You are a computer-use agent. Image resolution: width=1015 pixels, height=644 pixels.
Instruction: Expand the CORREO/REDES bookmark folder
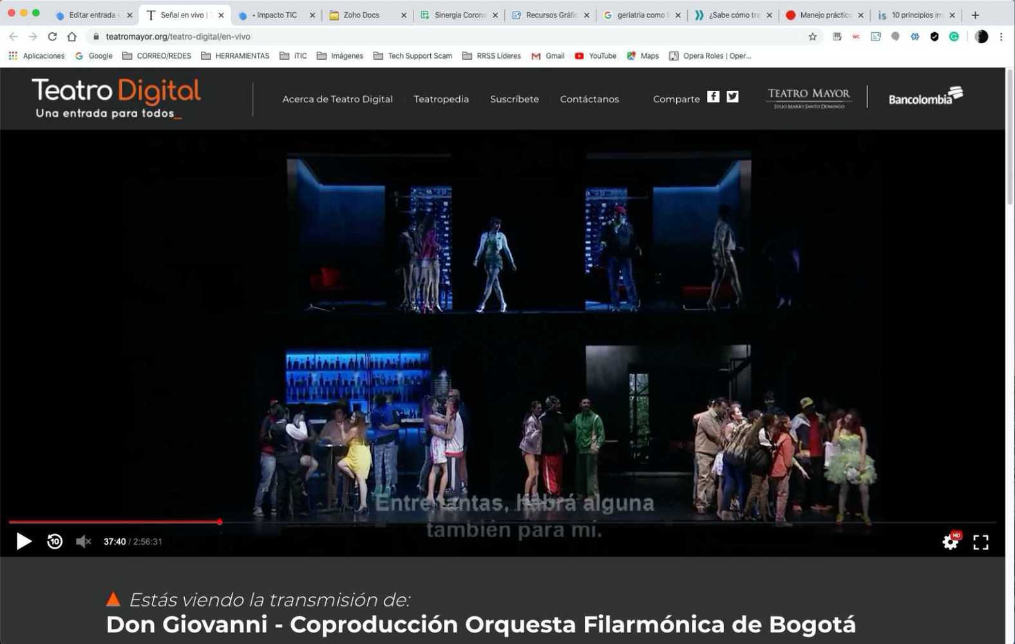157,56
